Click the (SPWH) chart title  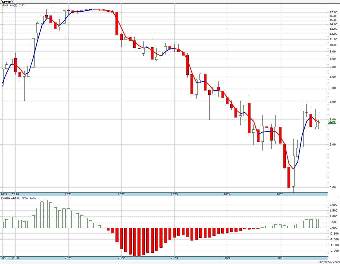pos(6,2)
